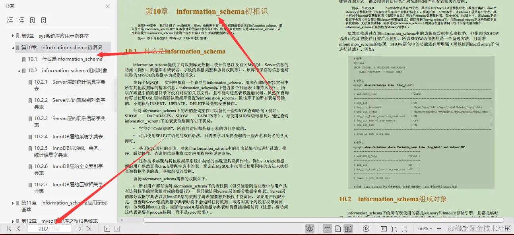Switch to continuous scrolling view
The height and width of the screenshot is (235, 514).
pos(328,229)
